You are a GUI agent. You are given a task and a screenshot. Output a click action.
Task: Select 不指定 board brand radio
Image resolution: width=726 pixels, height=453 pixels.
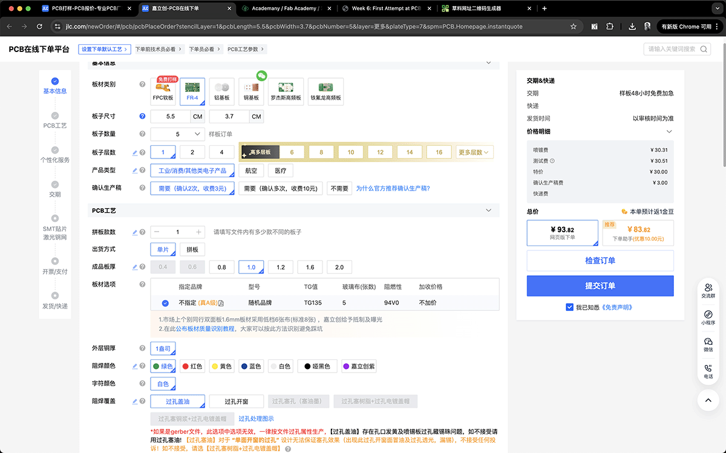[x=165, y=303]
